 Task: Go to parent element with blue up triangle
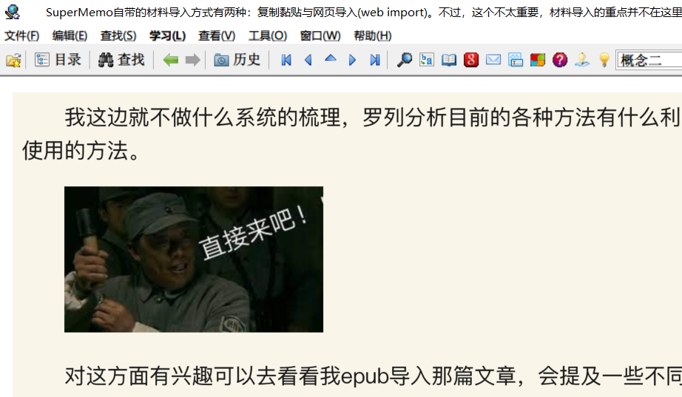point(331,59)
